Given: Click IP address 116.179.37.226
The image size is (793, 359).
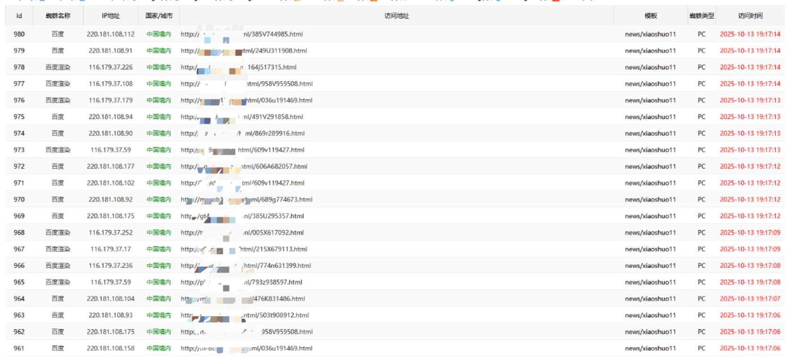Looking at the screenshot, I should [x=110, y=67].
